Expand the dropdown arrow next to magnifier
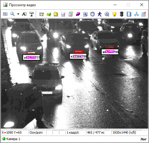 (x=18, y=14)
